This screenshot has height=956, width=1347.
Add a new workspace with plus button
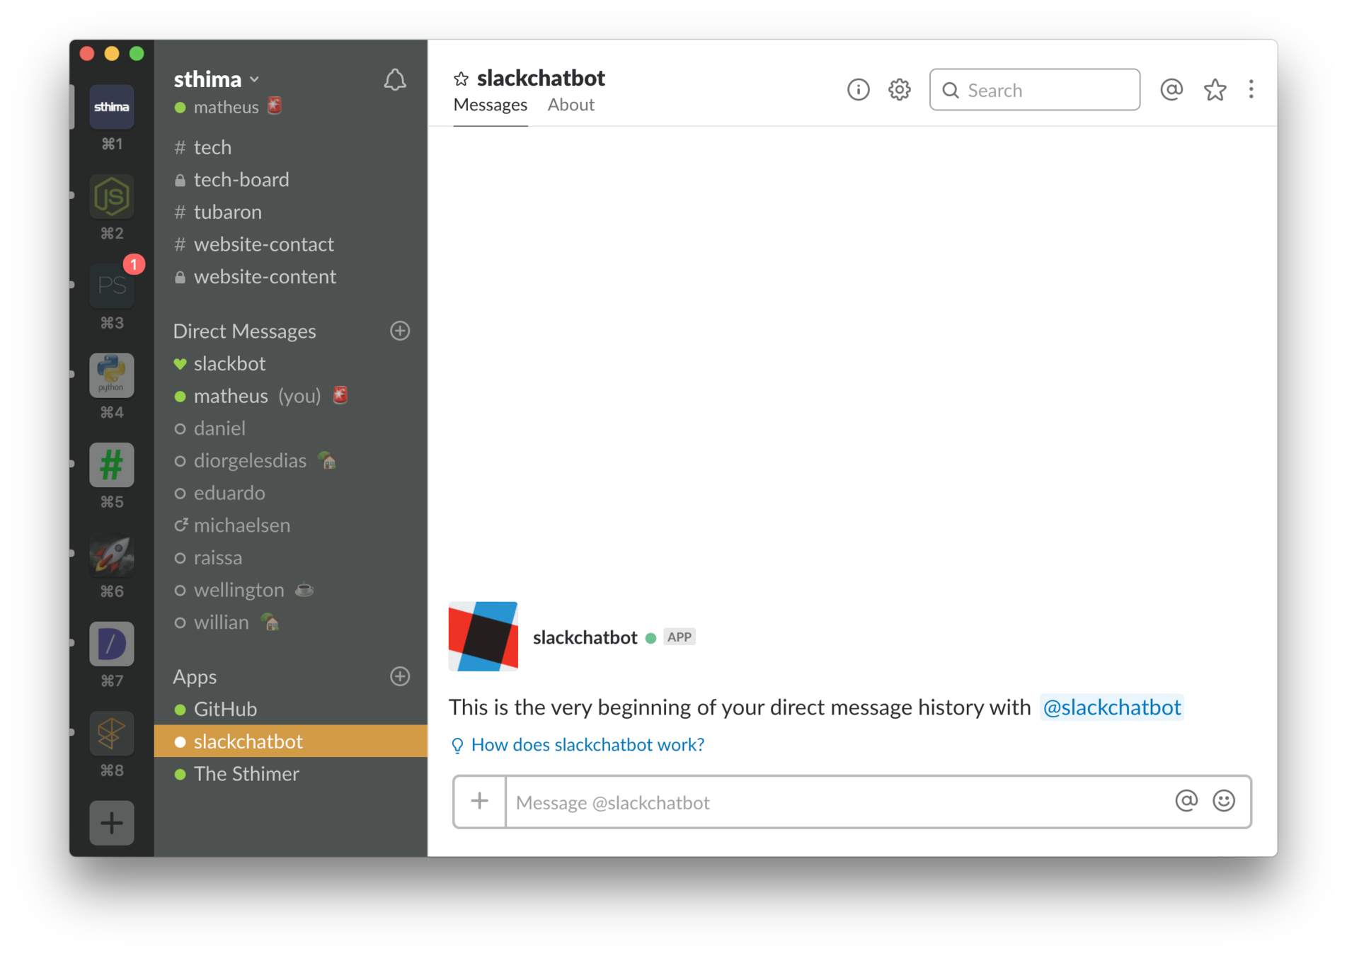pyautogui.click(x=111, y=823)
